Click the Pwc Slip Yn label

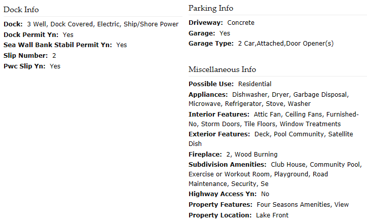click(x=24, y=66)
